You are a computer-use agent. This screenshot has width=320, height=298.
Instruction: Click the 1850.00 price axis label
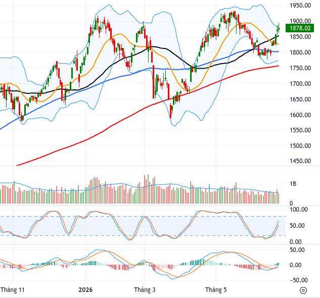pos(300,37)
